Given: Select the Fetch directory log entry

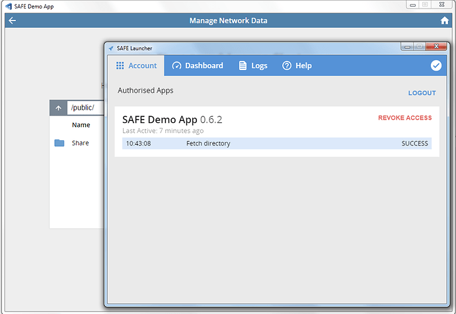Looking at the screenshot, I should [276, 143].
